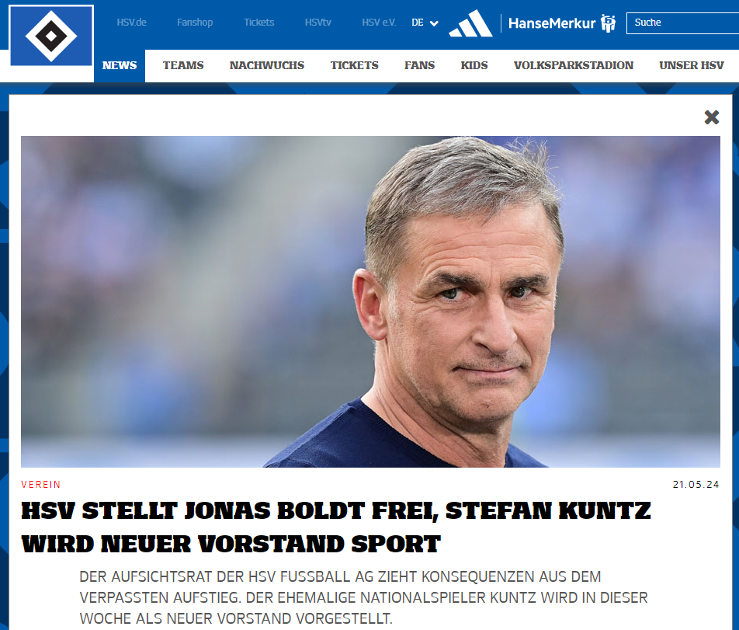Open the TEAMS menu
This screenshot has width=739, height=630.
click(x=183, y=65)
